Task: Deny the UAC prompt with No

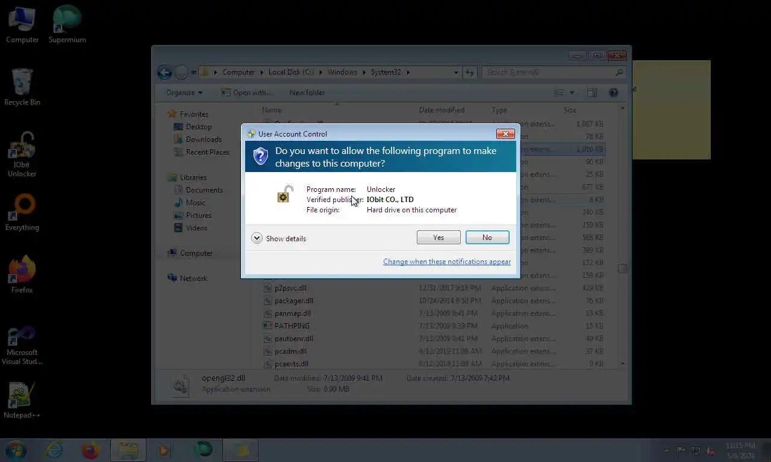Action: (487, 238)
